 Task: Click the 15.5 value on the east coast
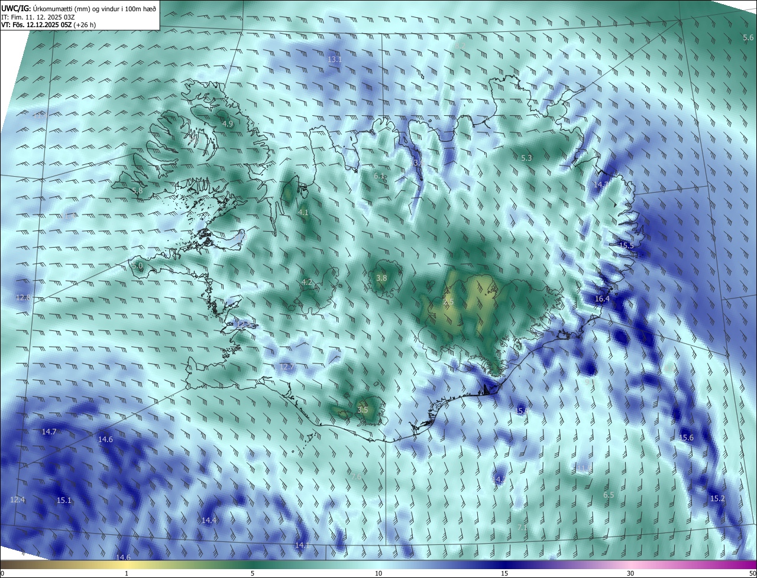tap(626, 245)
